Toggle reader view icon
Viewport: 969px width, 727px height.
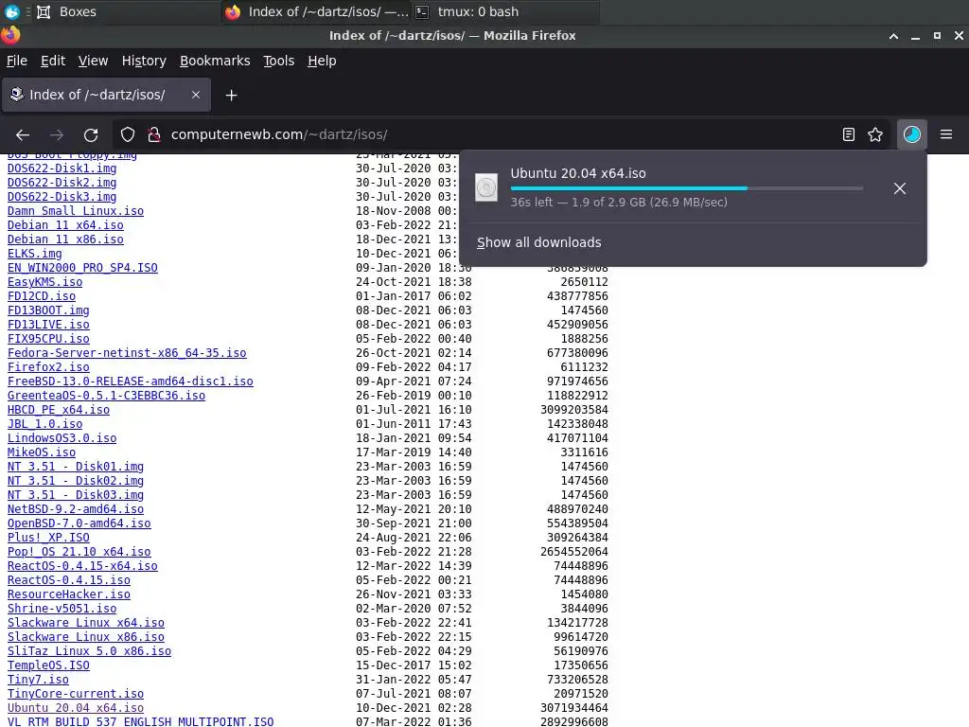pos(849,134)
